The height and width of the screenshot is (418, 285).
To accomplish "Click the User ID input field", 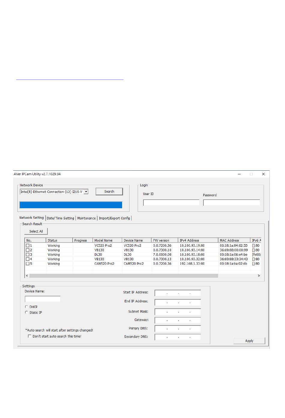I will (x=171, y=203).
